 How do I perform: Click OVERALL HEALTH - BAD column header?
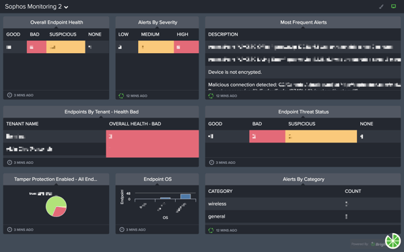coord(135,124)
